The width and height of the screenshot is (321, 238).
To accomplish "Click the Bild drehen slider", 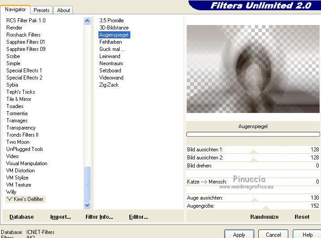I will 253,166.
